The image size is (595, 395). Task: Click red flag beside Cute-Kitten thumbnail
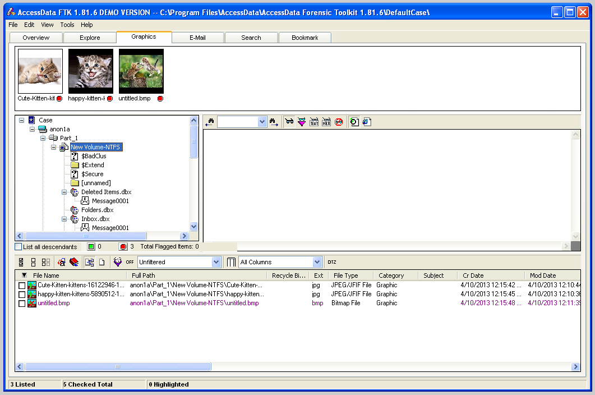click(x=59, y=99)
